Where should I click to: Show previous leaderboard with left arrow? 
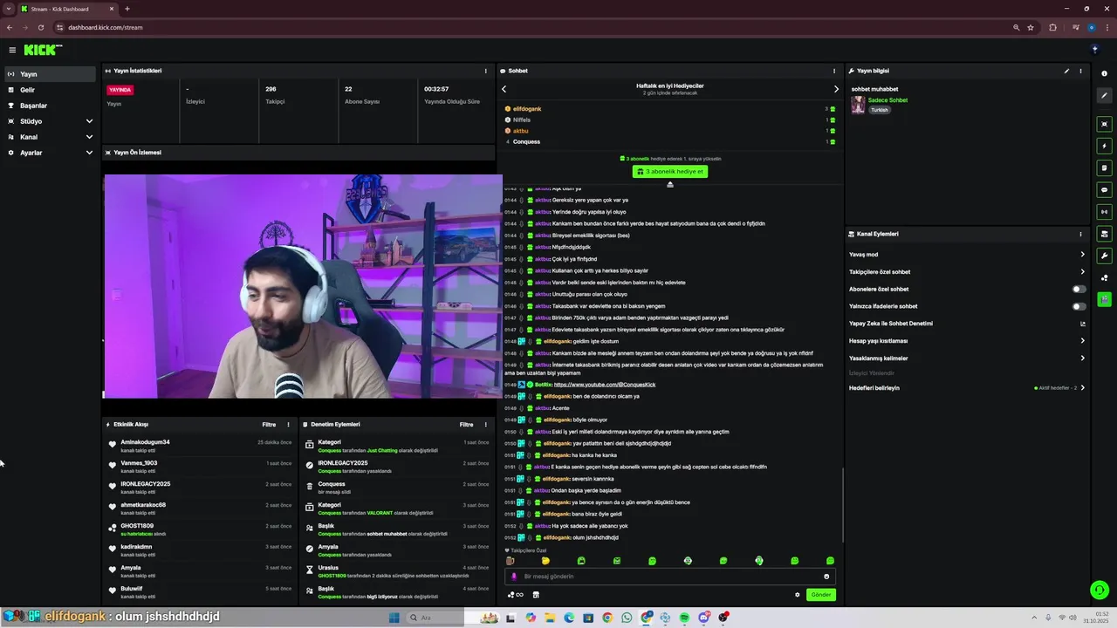coord(504,89)
